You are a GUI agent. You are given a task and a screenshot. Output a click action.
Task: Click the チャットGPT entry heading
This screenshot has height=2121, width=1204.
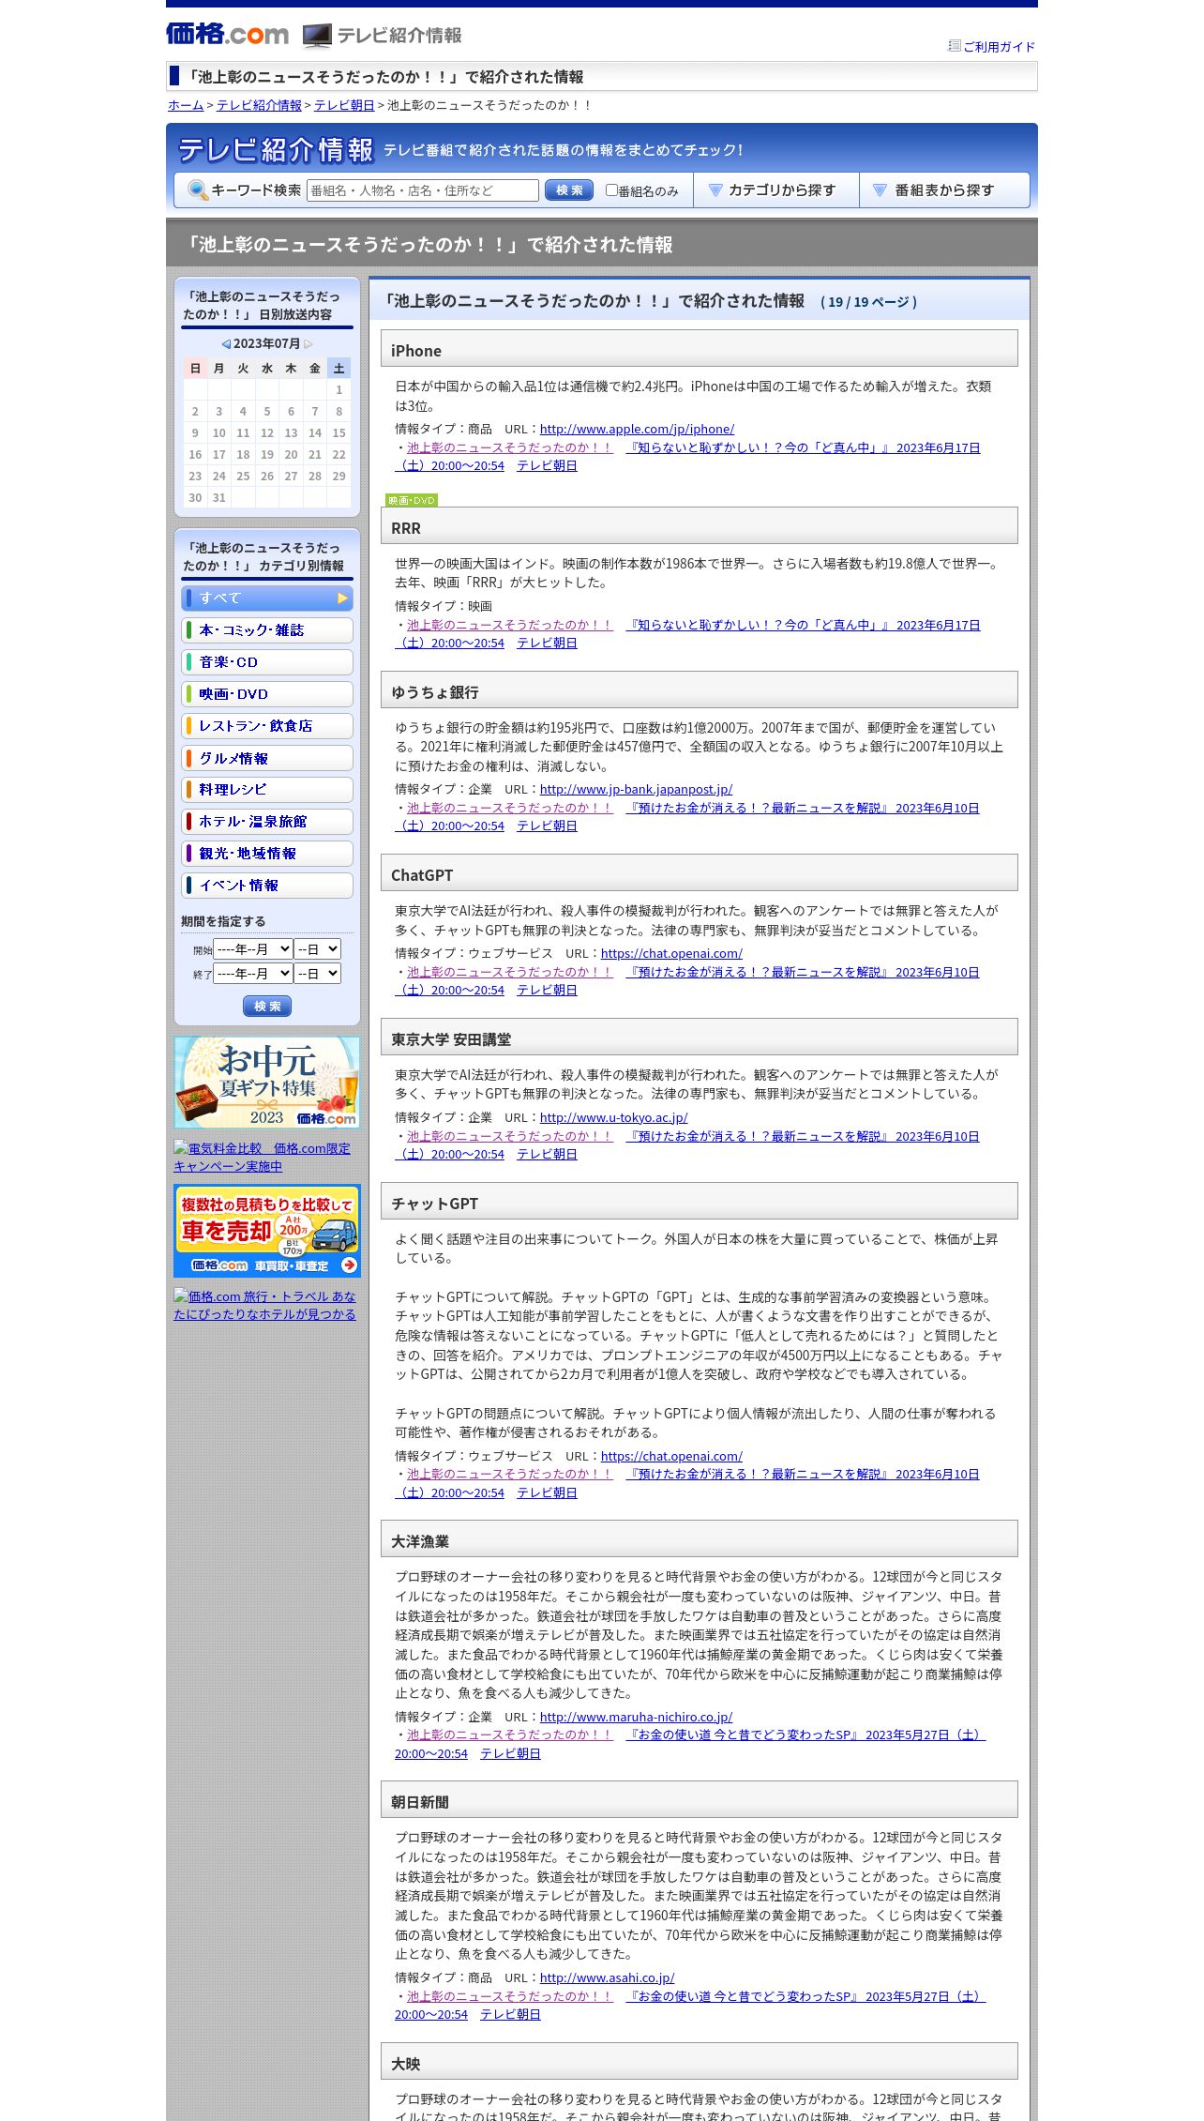[x=434, y=1204]
